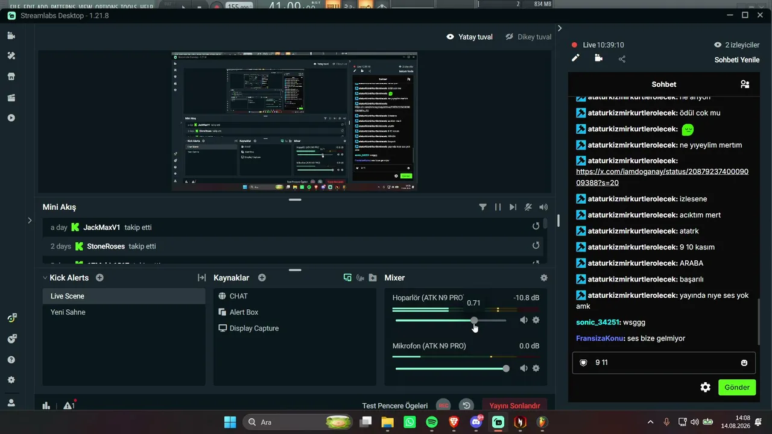772x434 pixels.
Task: Select the Yeni Sahne scene
Action: pyautogui.click(x=124, y=312)
